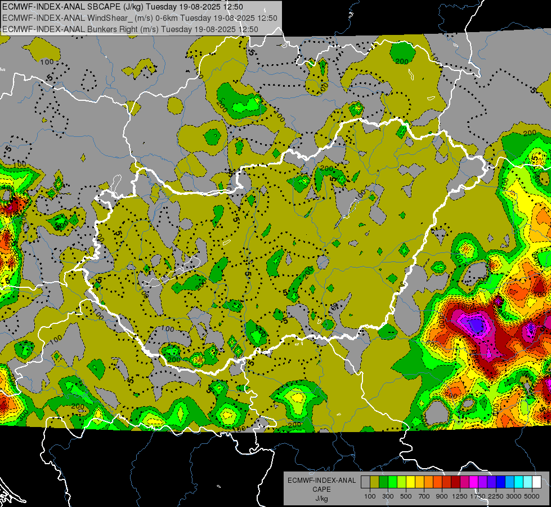The width and height of the screenshot is (551, 507).
Task: Click the pink-magenta swatch right of 1250
Action: point(464,482)
